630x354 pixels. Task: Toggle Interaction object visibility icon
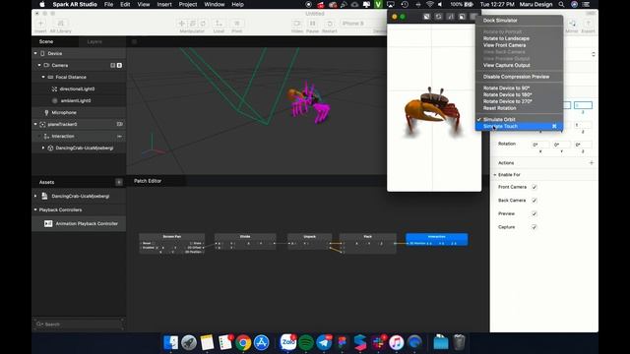click(120, 137)
